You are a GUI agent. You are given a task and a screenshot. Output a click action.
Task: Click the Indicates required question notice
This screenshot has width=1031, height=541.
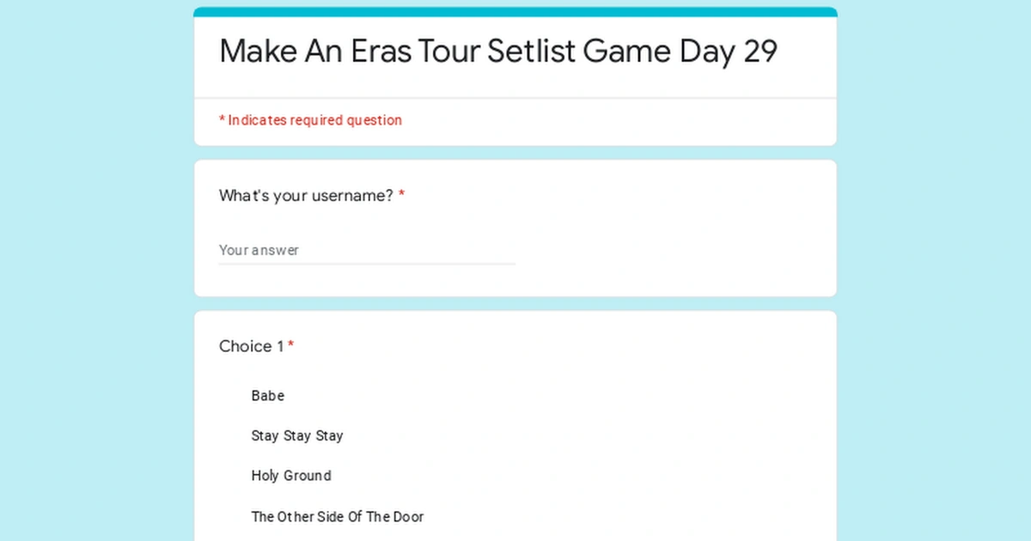tap(311, 120)
